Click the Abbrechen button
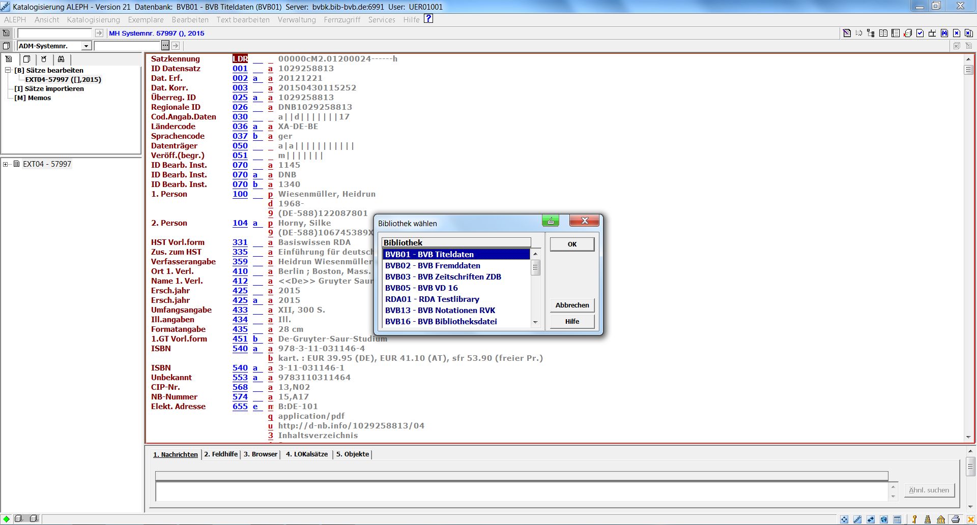The height and width of the screenshot is (525, 977). click(x=572, y=305)
